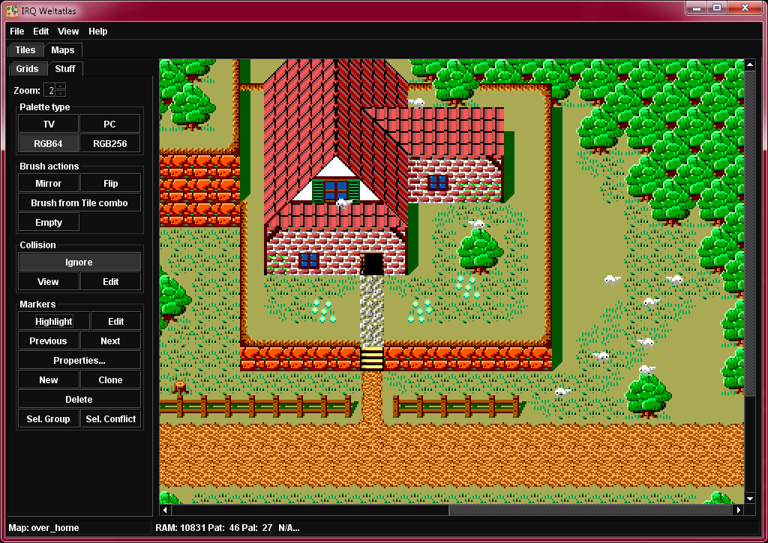
Task: Click the Pal: 27 status text
Action: (x=257, y=528)
